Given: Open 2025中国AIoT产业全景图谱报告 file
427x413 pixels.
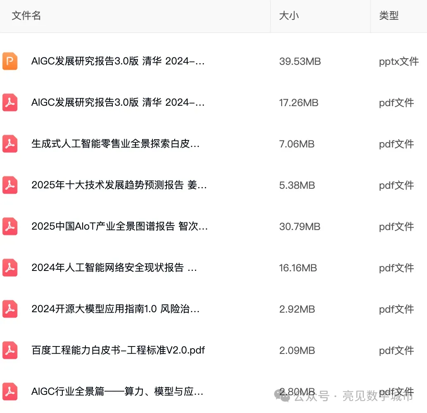Looking at the screenshot, I should (119, 226).
